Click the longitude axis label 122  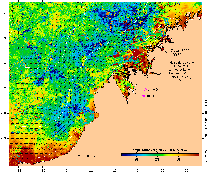(x=90, y=170)
